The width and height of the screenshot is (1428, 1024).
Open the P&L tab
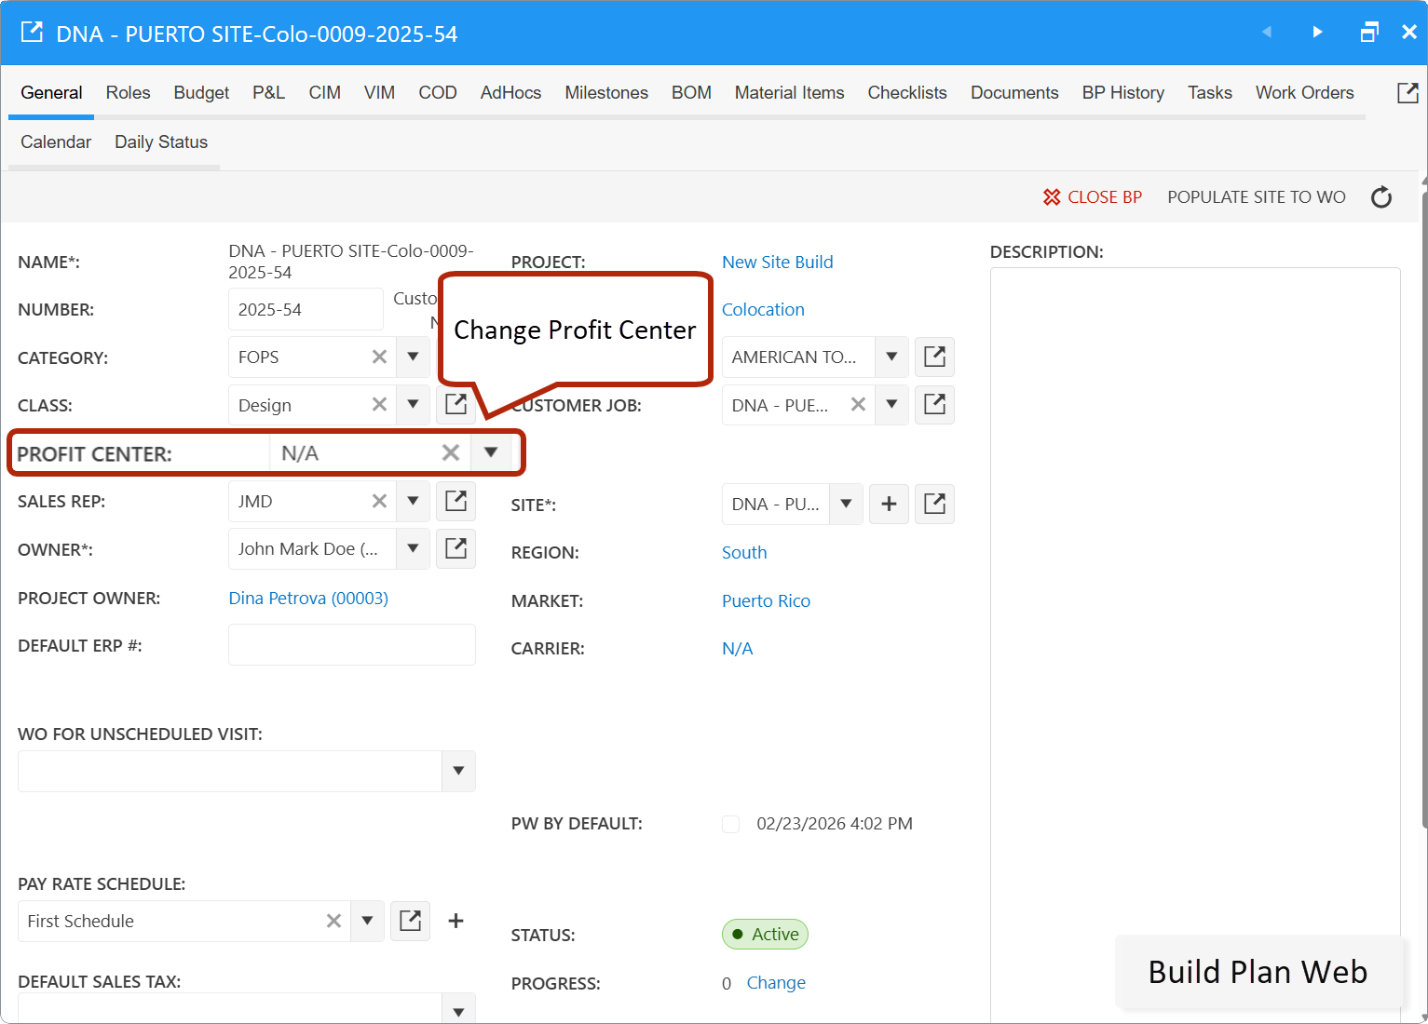[x=268, y=92]
